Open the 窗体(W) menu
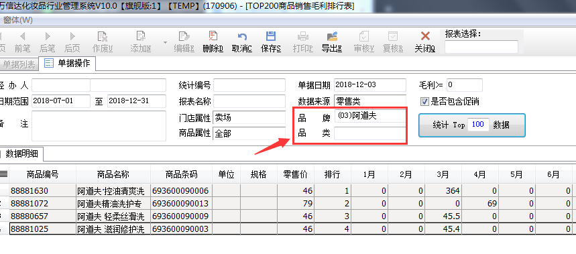 18,20
